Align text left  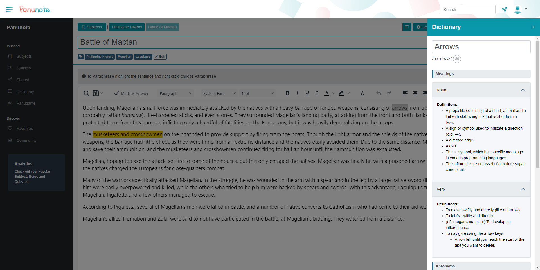(x=405, y=93)
